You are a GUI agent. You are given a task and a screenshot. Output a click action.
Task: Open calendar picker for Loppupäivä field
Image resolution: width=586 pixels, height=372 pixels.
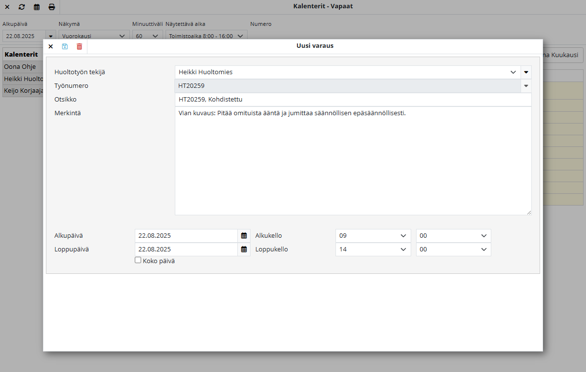tap(244, 249)
